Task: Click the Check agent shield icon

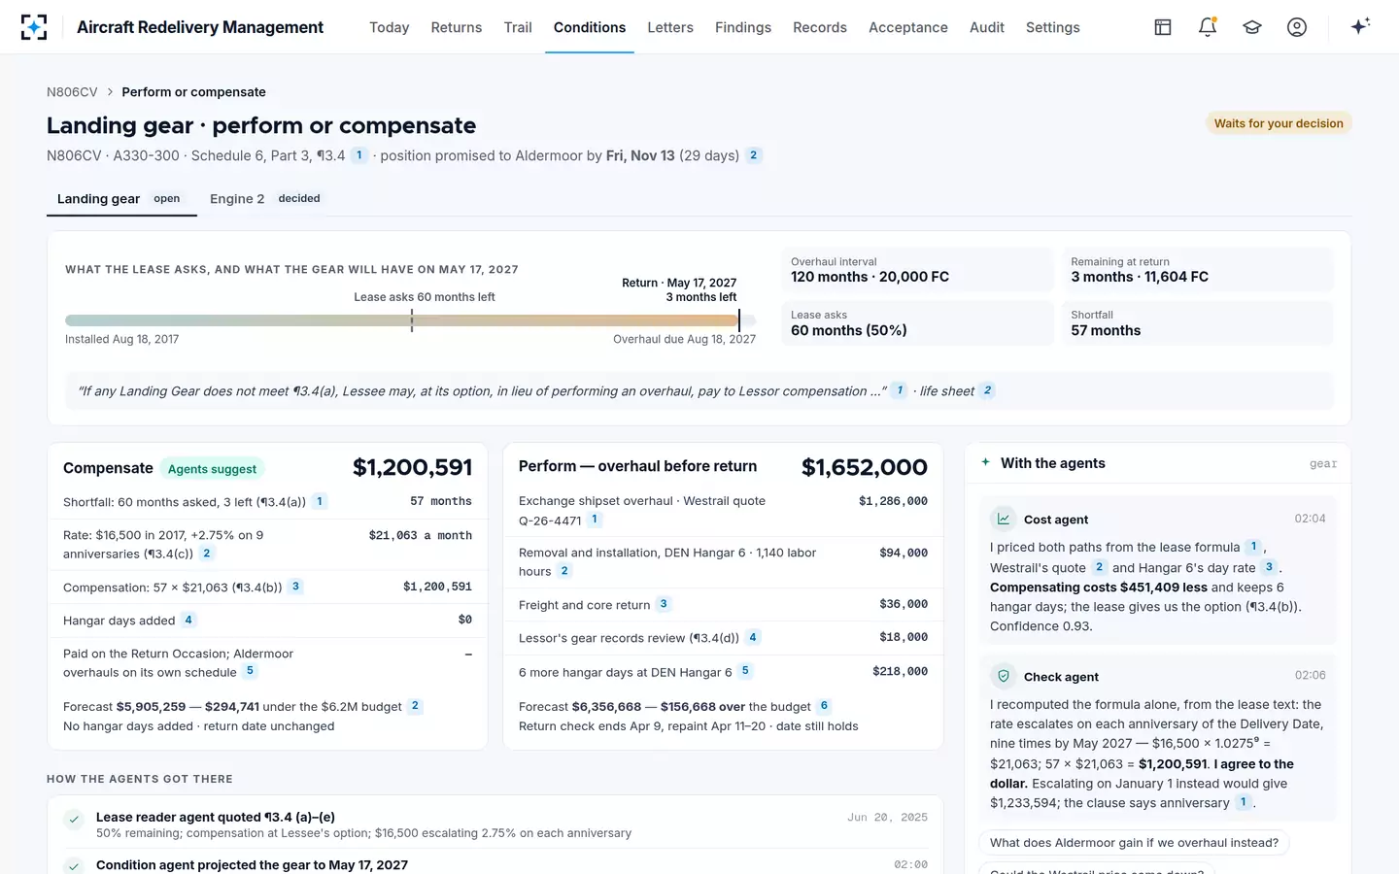Action: pyautogui.click(x=1004, y=676)
